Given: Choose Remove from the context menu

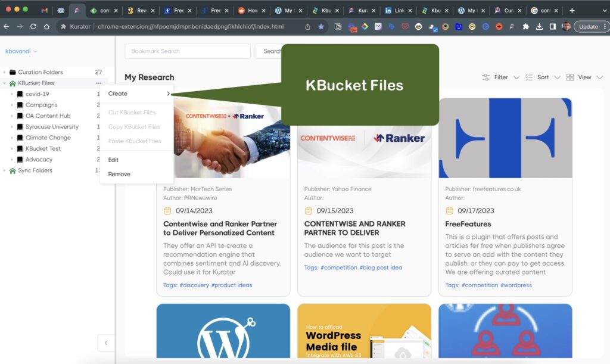Looking at the screenshot, I should coord(119,174).
